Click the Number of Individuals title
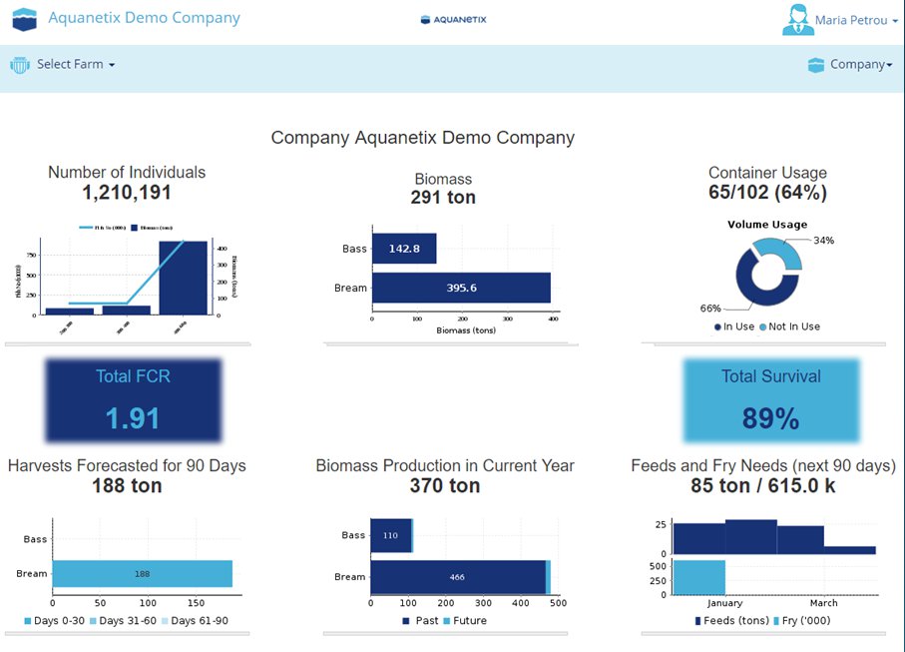 (127, 172)
